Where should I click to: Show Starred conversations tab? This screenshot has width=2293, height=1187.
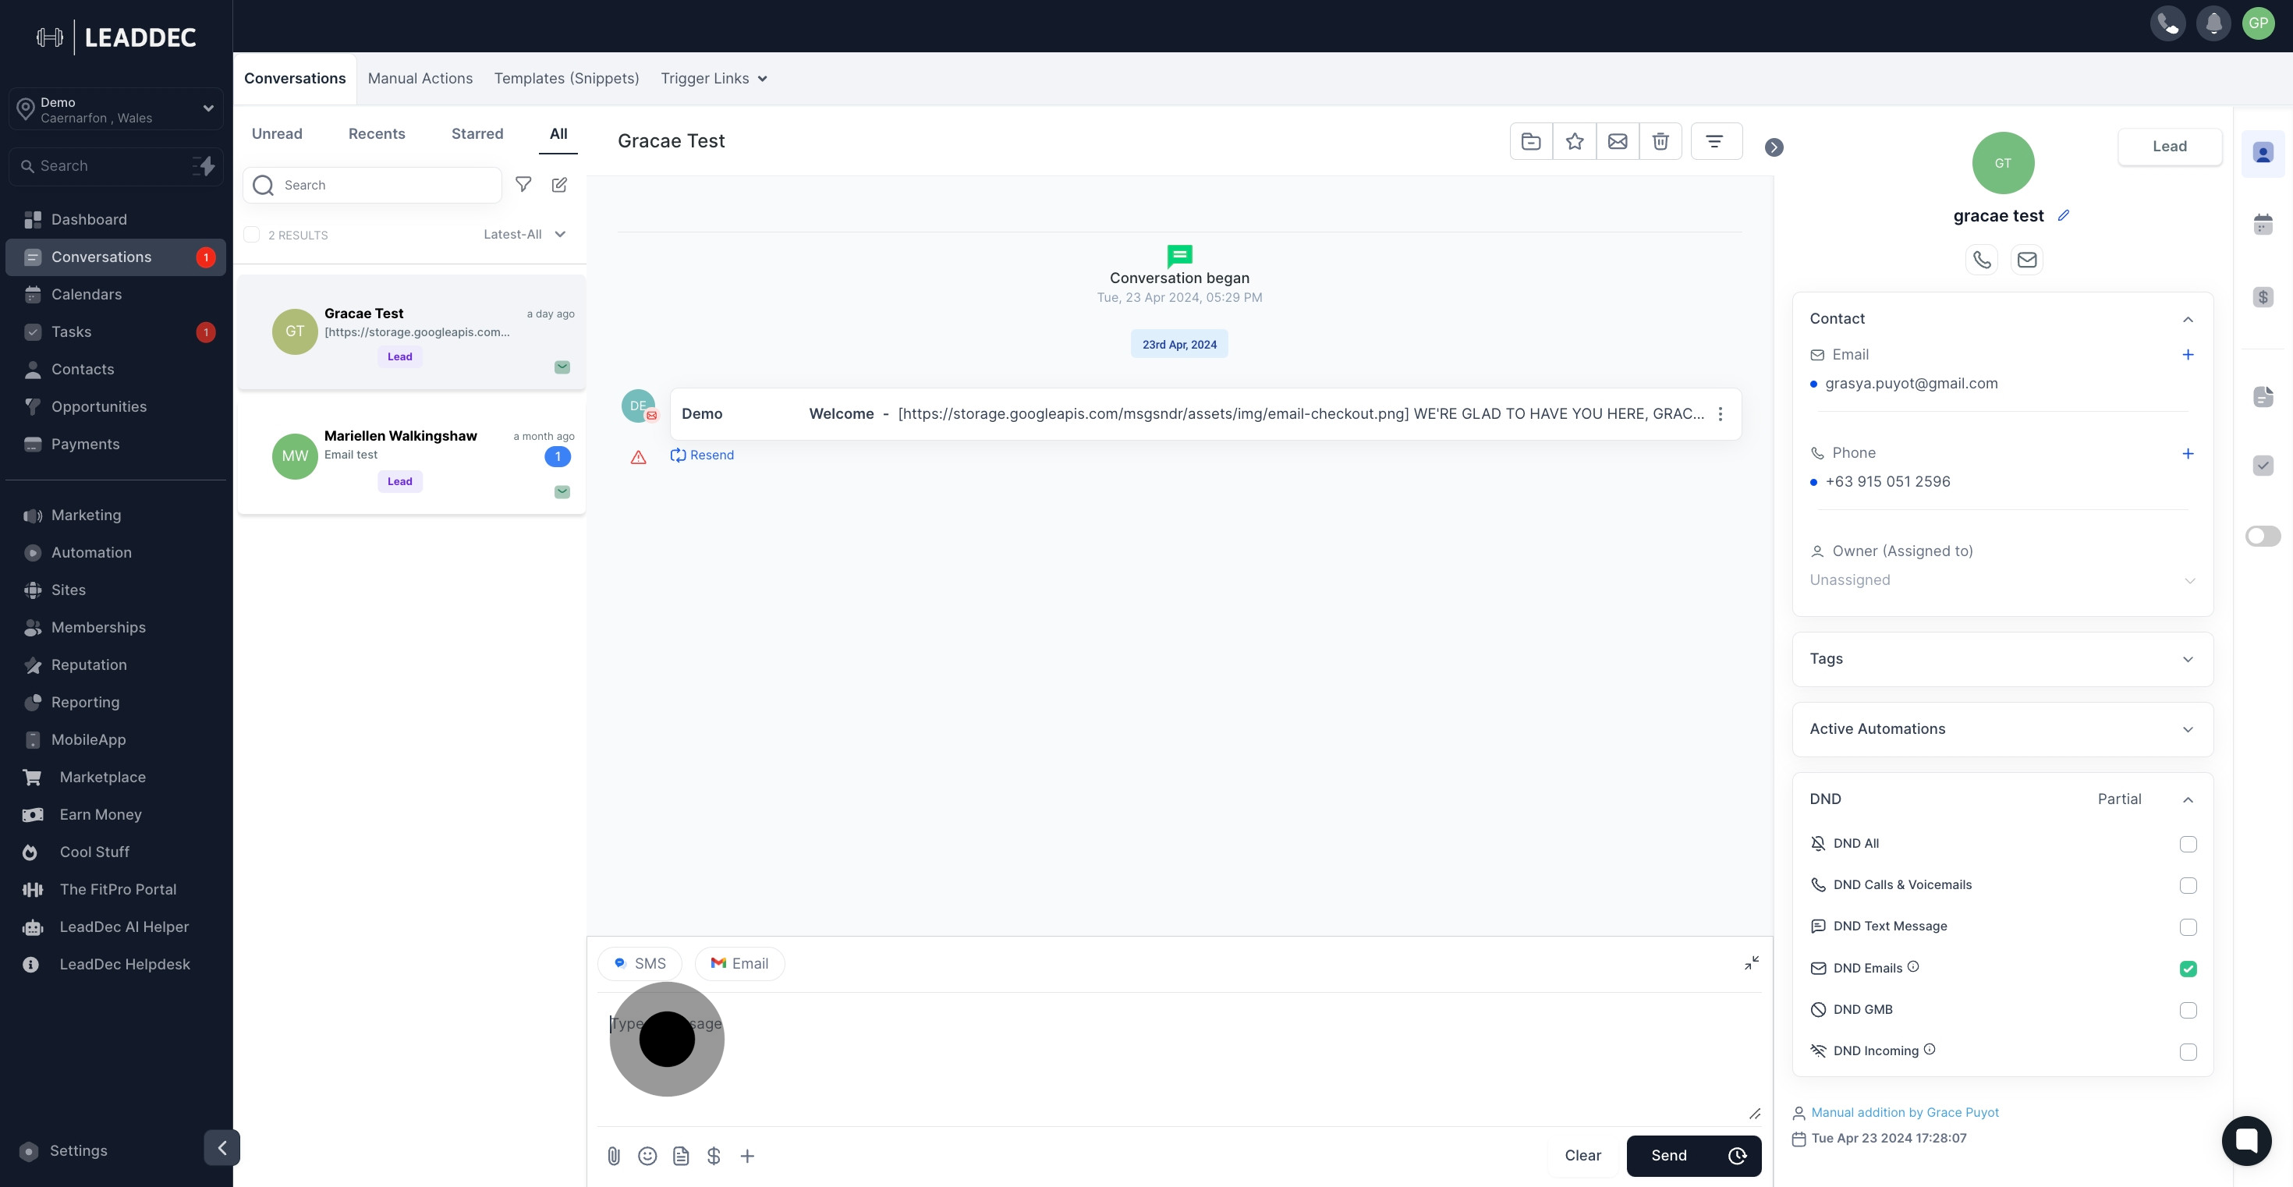click(x=477, y=133)
